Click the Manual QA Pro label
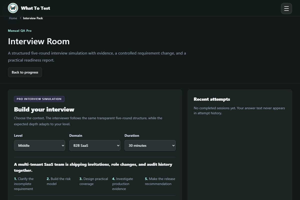The image size is (300, 200). [x=20, y=30]
